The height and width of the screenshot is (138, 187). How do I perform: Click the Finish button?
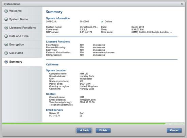point(103,131)
